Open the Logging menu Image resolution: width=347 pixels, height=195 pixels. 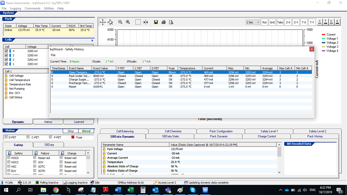pos(16,8)
